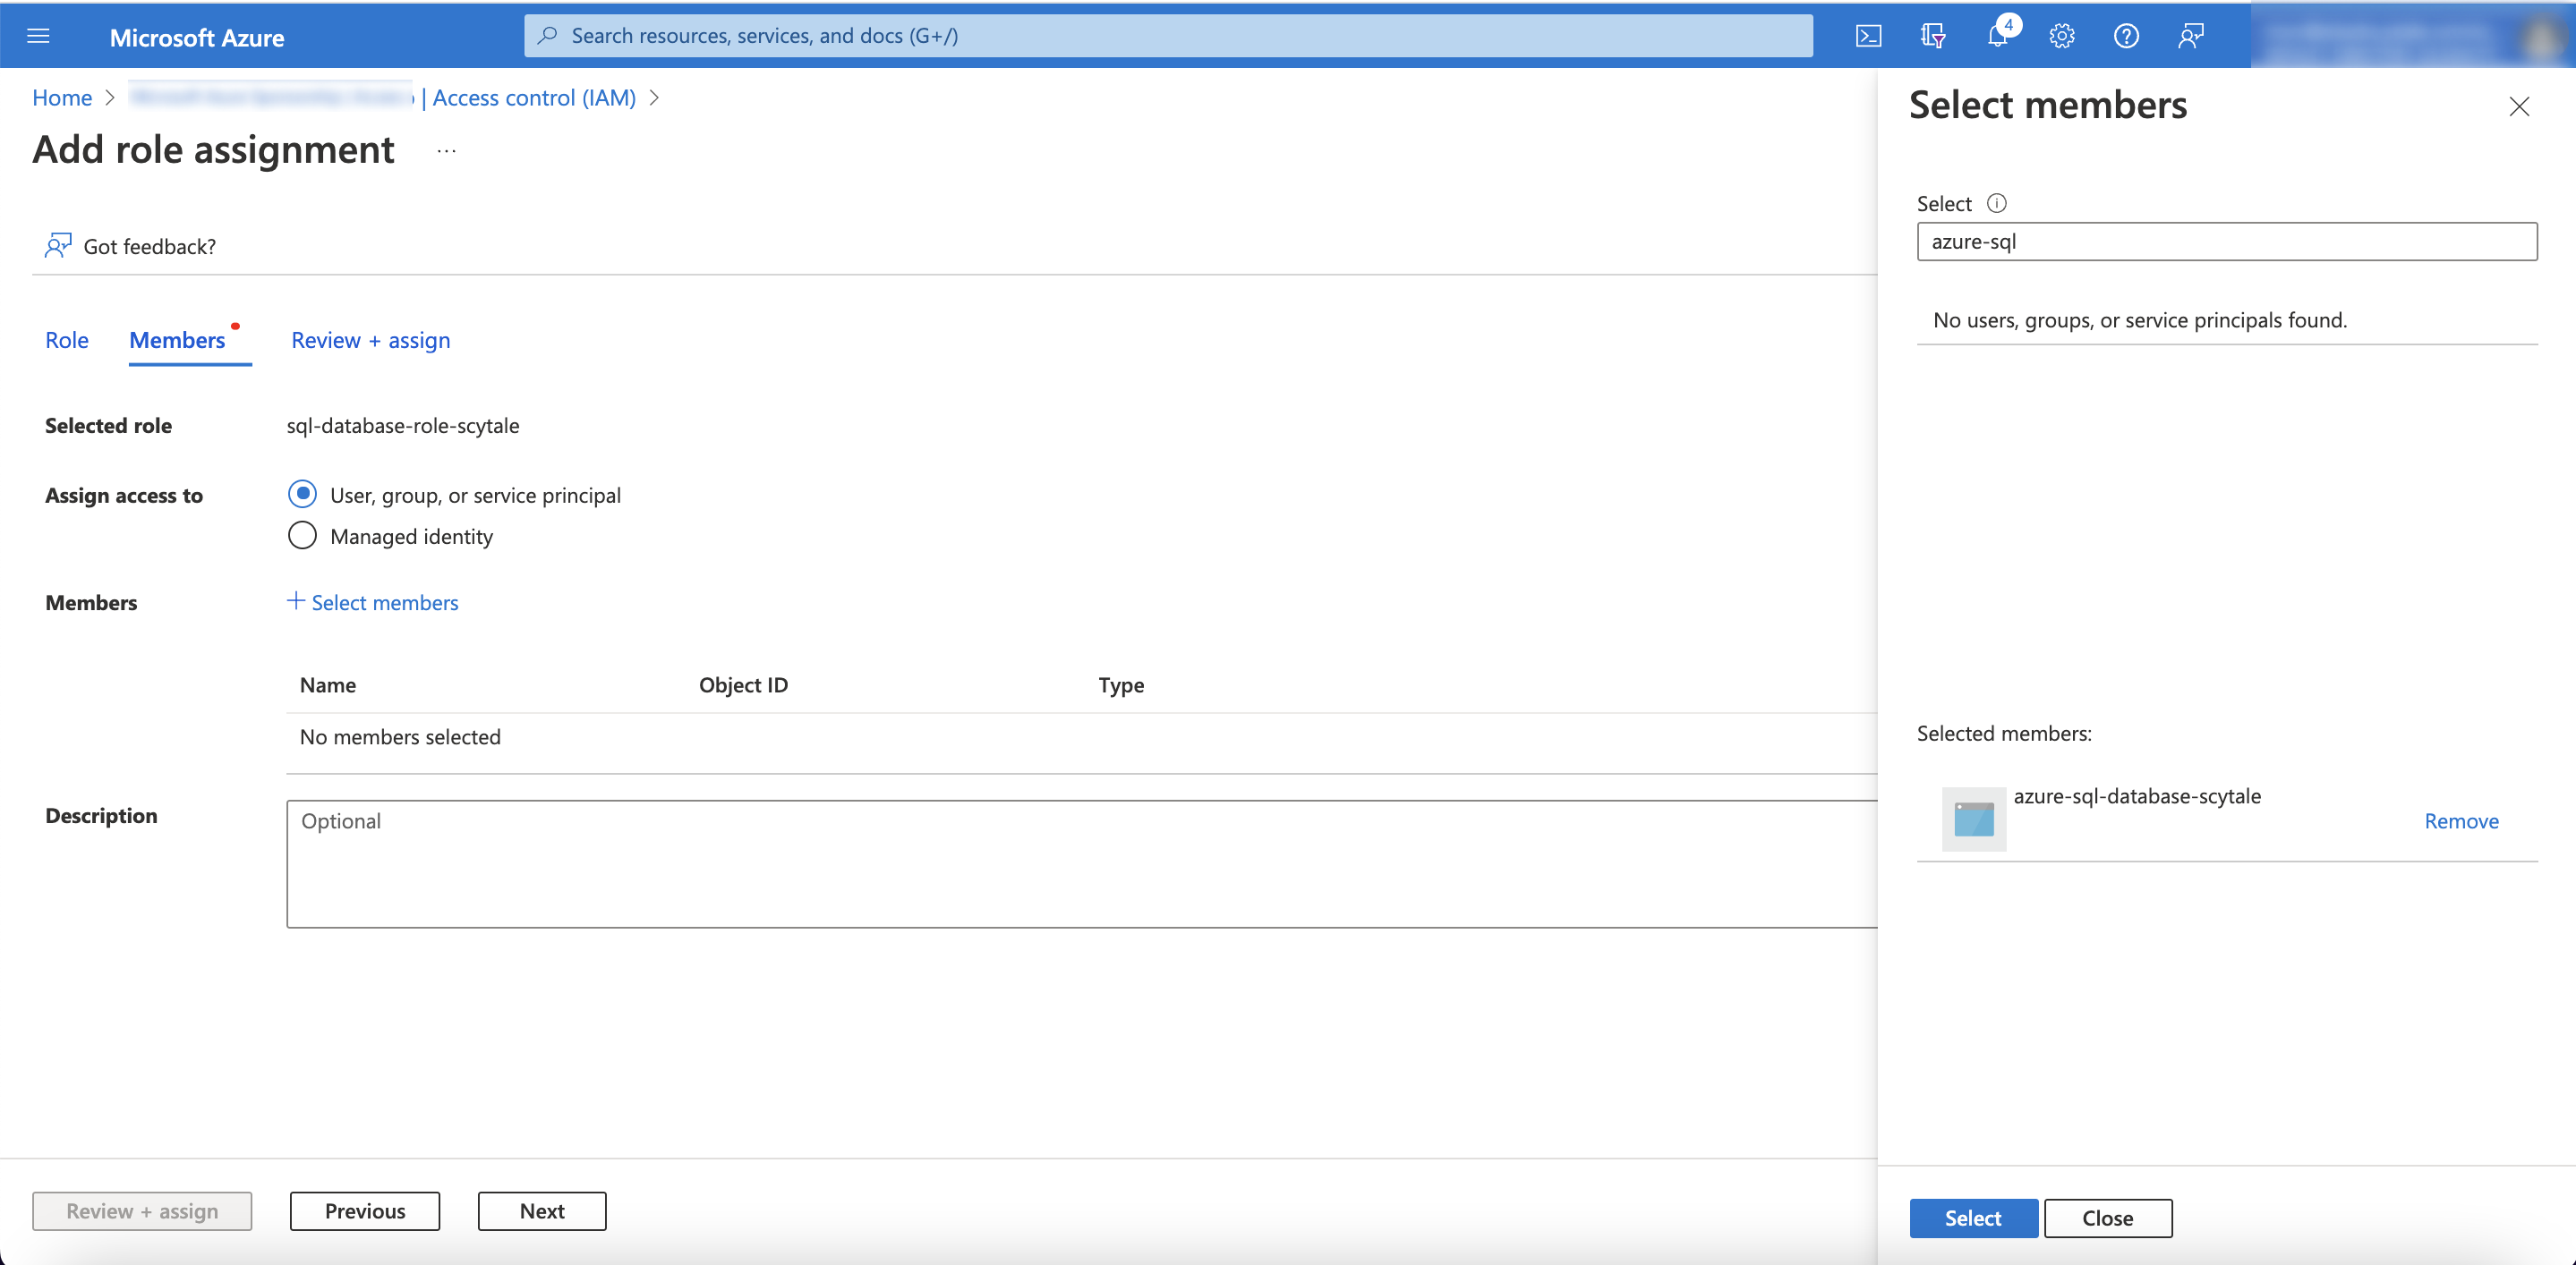
Task: Click the azure-sql-database-scytale member name
Action: coord(2137,796)
